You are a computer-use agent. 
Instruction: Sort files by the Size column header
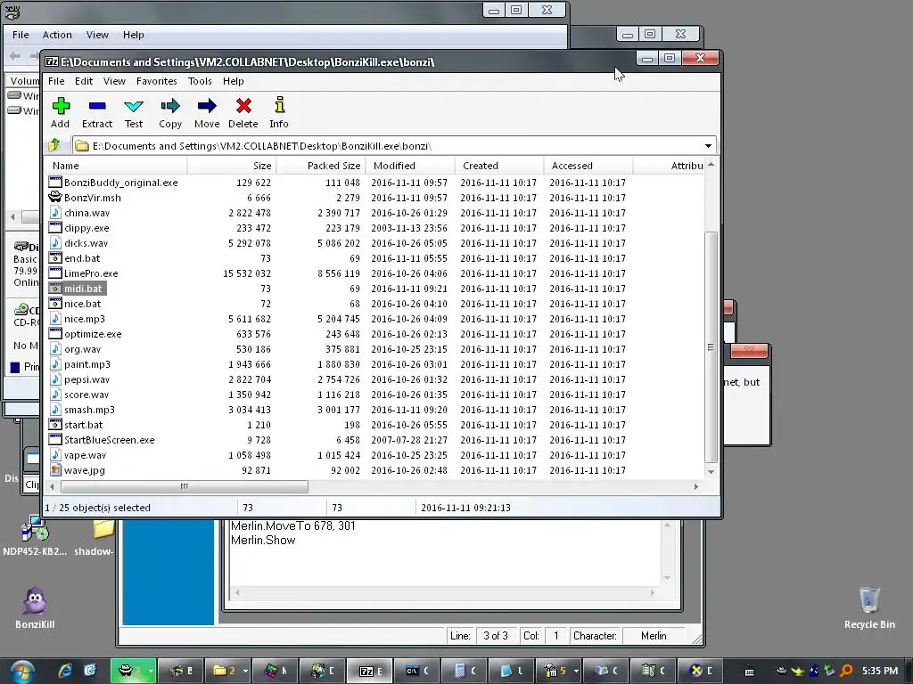pyautogui.click(x=232, y=166)
